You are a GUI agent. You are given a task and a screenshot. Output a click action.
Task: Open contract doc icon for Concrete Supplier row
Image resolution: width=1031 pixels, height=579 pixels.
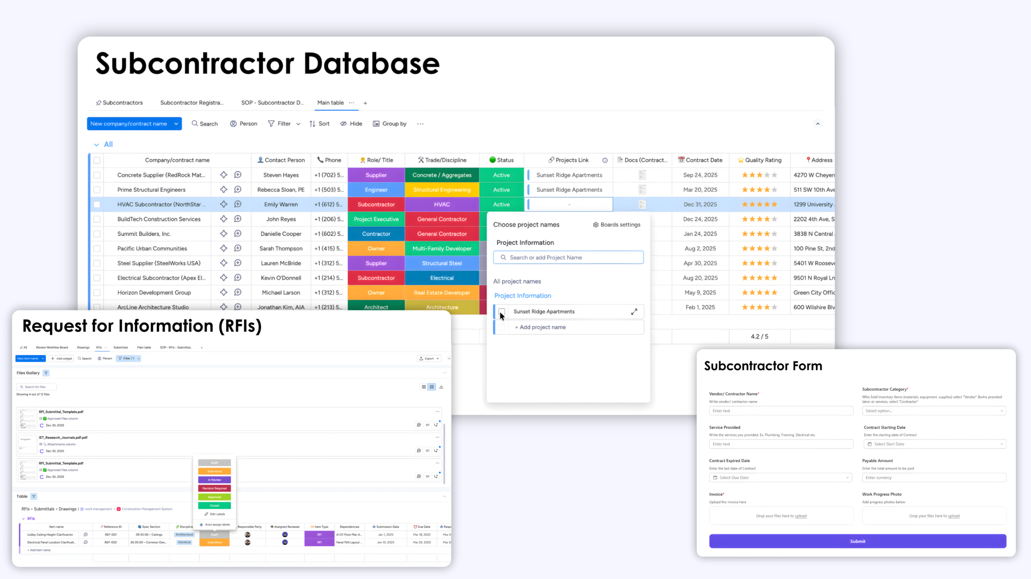642,175
